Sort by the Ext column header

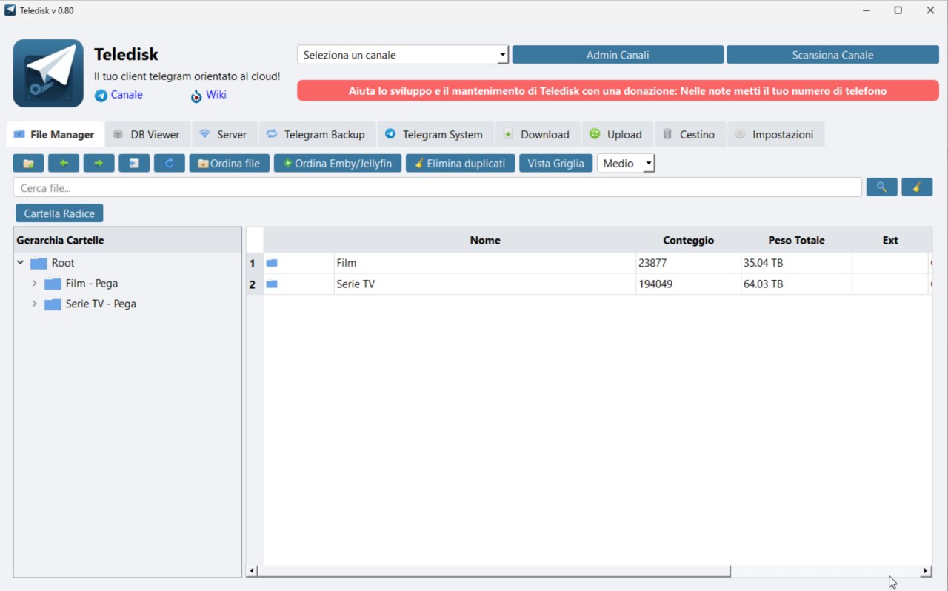tap(890, 240)
